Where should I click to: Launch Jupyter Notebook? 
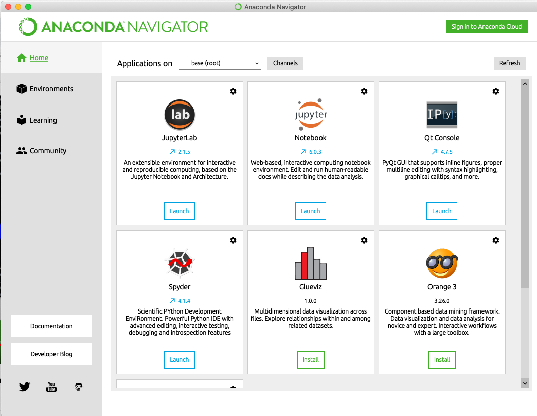[x=310, y=211]
